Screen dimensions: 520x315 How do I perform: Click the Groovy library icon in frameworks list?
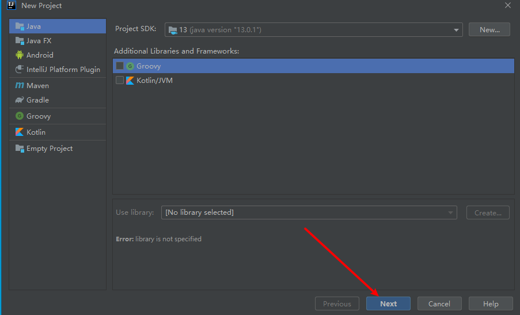coord(130,66)
